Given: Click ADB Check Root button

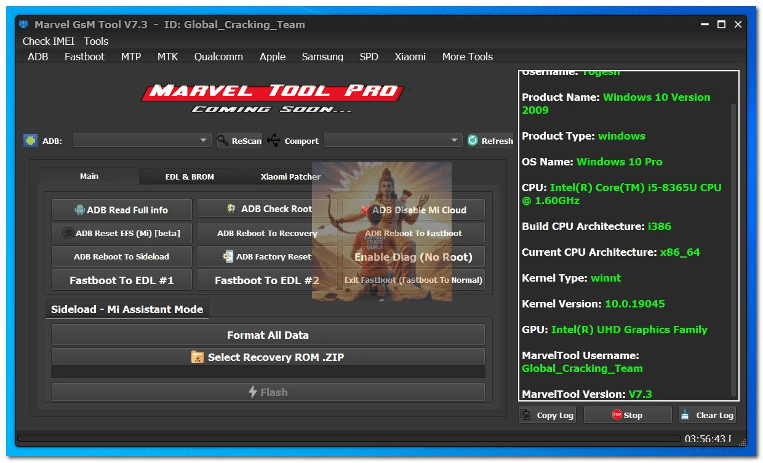Looking at the screenshot, I should click(x=267, y=209).
